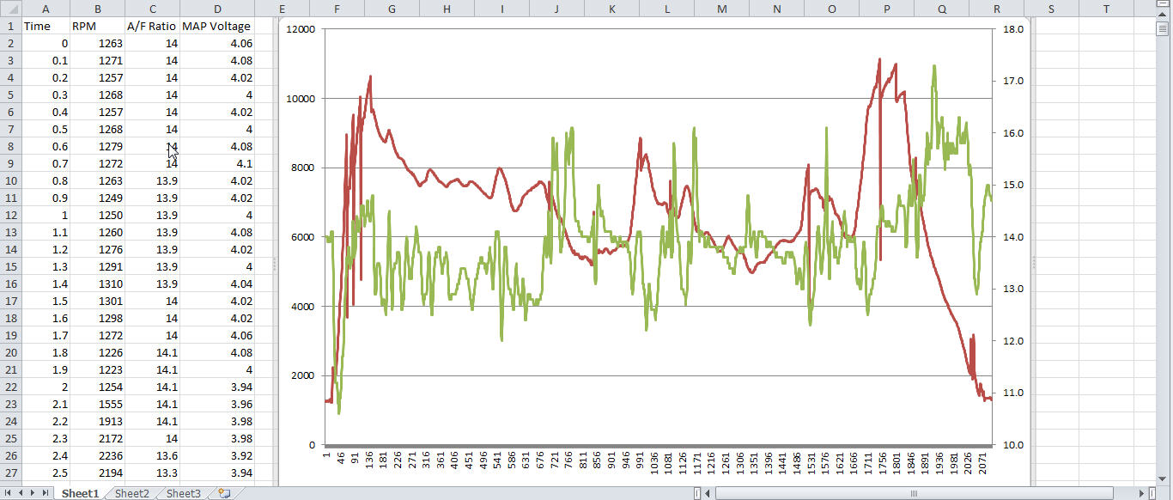Select the Time header cell in A1
Image resolution: width=1173 pixels, height=500 pixels.
46,26
